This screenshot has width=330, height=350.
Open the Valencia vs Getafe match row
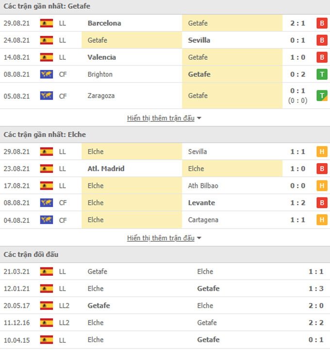[x=165, y=57]
